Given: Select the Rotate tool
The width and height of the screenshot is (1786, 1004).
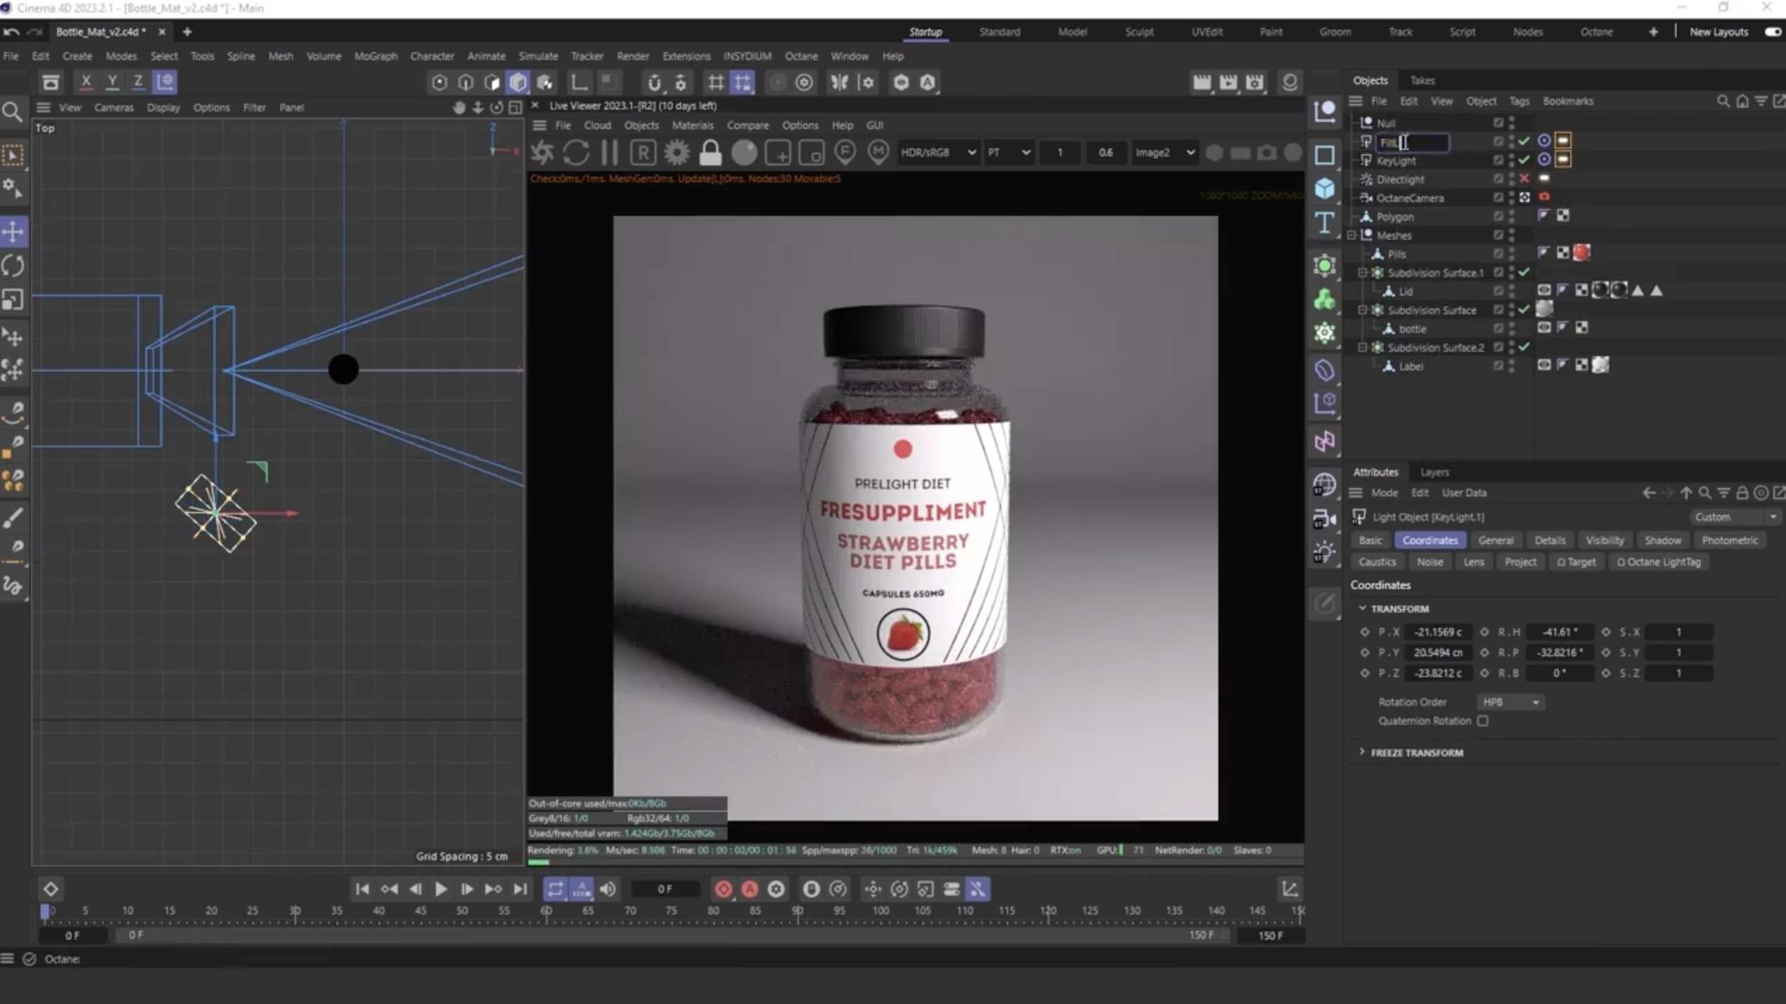Looking at the screenshot, I should [14, 266].
